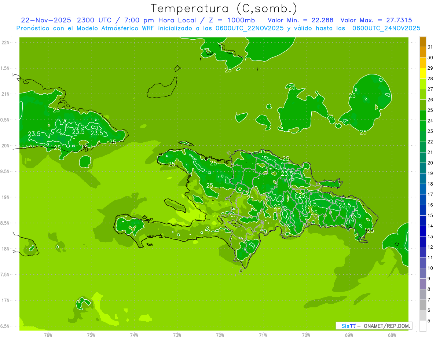Pick the light gray swatch between 5 and 6
440x340 pixels.
[423, 315]
